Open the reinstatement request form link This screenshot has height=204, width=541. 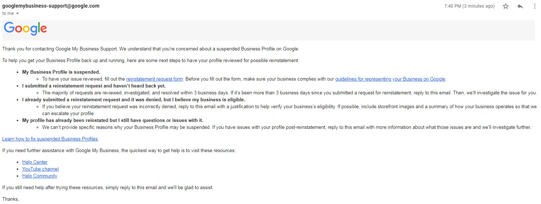154,79
